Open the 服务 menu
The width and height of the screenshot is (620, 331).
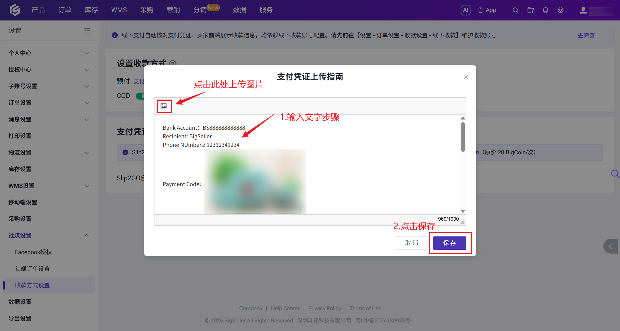coord(266,10)
